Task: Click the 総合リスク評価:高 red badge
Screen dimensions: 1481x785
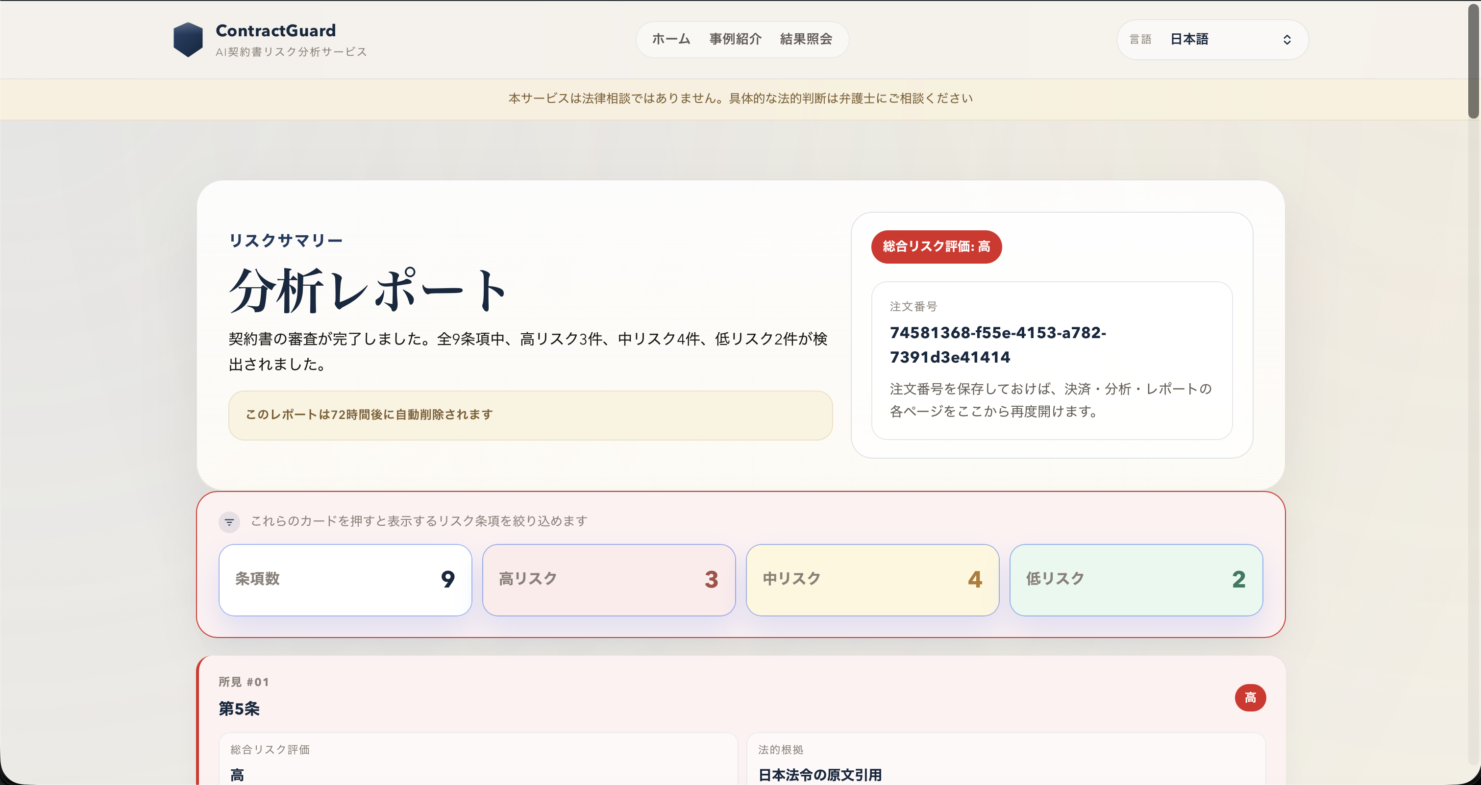Action: 936,246
